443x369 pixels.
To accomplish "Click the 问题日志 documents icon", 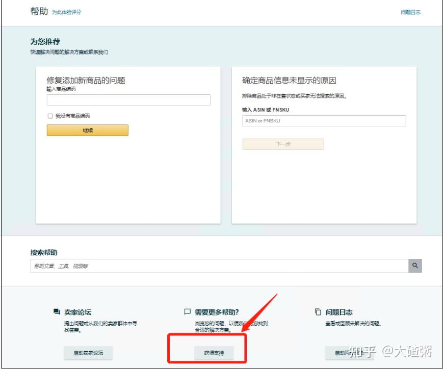I will click(x=318, y=311).
